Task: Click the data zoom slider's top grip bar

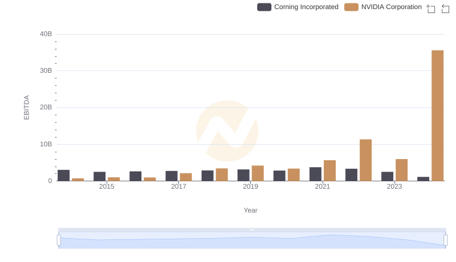Action: (252, 230)
